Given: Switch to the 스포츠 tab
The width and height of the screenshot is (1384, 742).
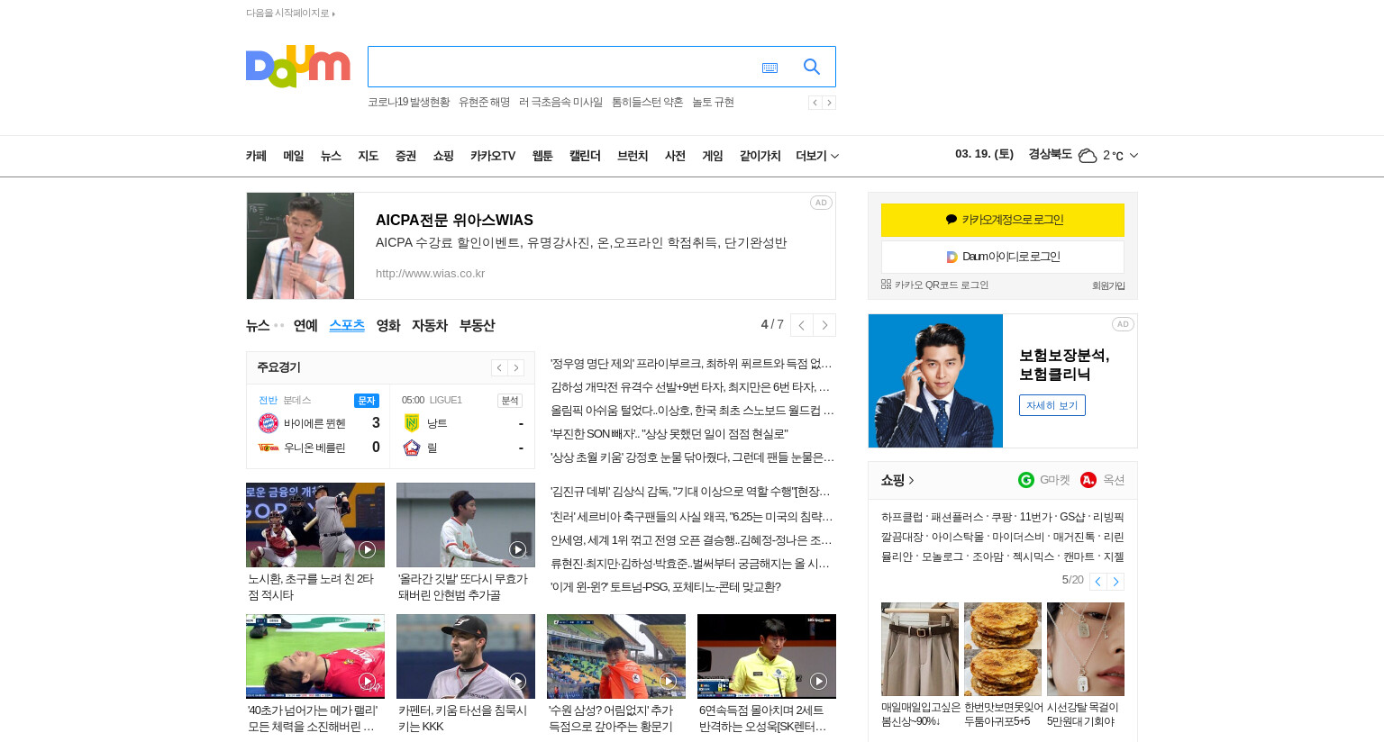Looking at the screenshot, I should [x=347, y=325].
